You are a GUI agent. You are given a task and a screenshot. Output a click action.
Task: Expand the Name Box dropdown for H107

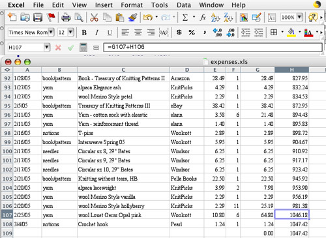click(47, 47)
